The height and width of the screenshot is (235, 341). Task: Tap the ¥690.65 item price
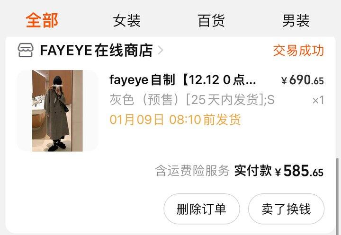pos(303,80)
